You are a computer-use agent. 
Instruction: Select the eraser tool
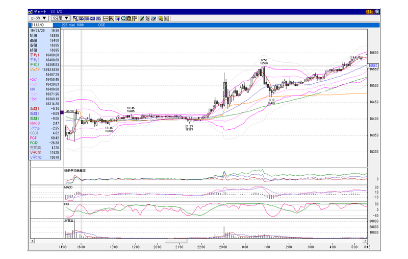click(154, 18)
